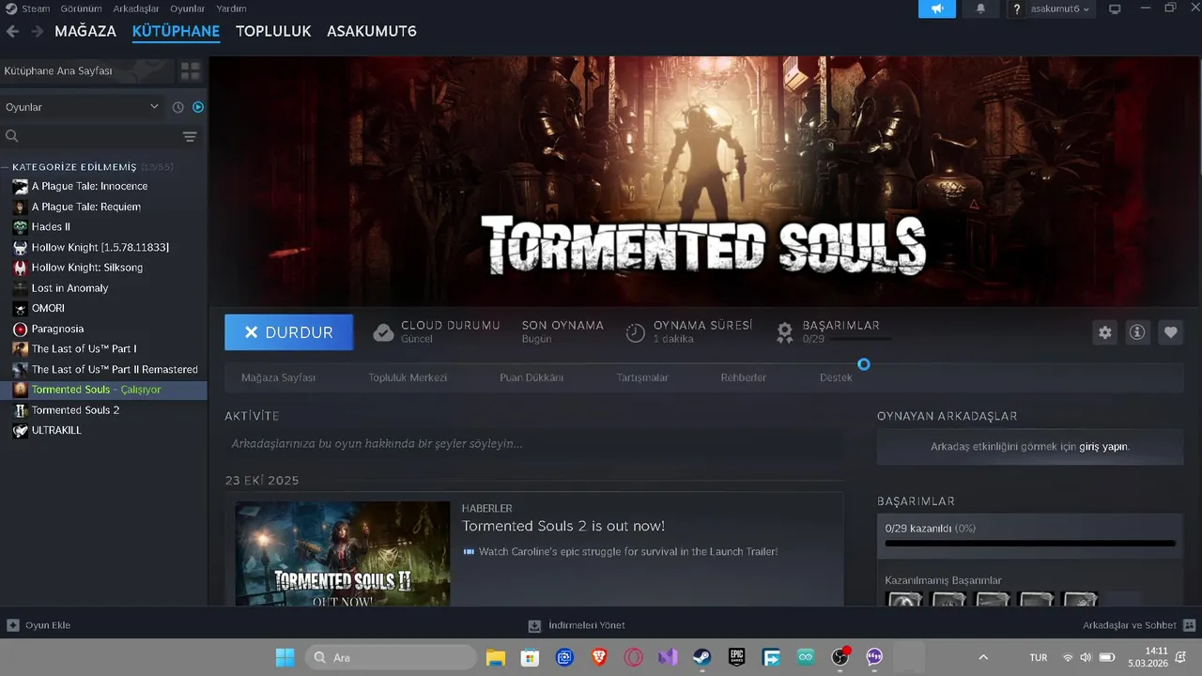Viewport: 1202px width, 676px height.
Task: Launch Brave browser from the taskbar
Action: click(x=599, y=657)
